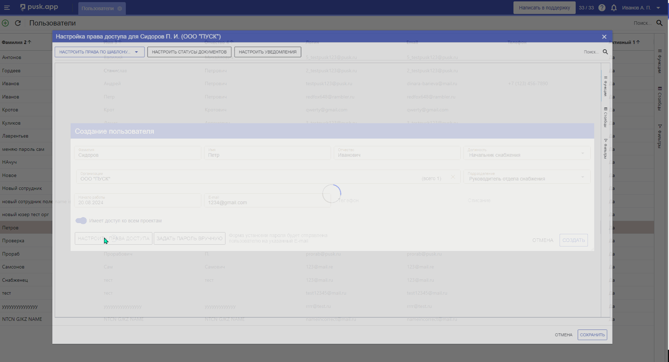Open the hamburger main menu

click(7, 7)
